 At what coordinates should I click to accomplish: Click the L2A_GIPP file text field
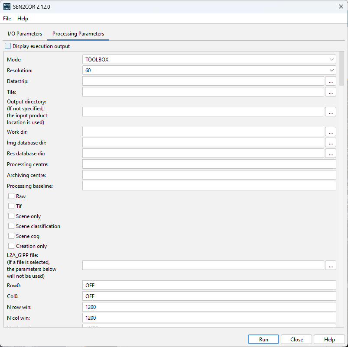[x=203, y=265]
